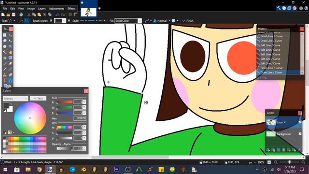This screenshot has height=174, width=309.
Task: Open the Help question mark icon
Action: (306, 8)
